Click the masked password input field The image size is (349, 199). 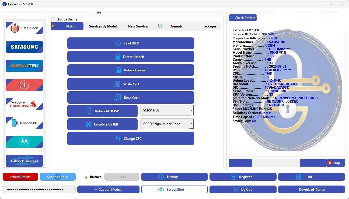point(39,190)
